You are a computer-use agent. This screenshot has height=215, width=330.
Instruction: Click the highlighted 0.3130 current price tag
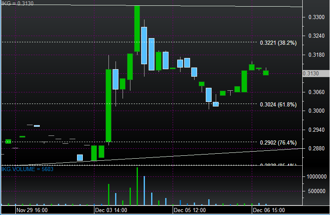tap(311, 73)
